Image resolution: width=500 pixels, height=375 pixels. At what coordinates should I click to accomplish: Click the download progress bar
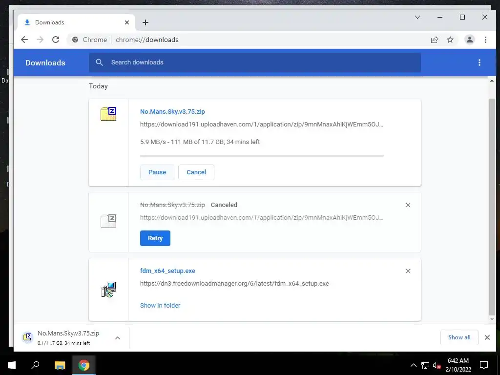click(x=262, y=156)
